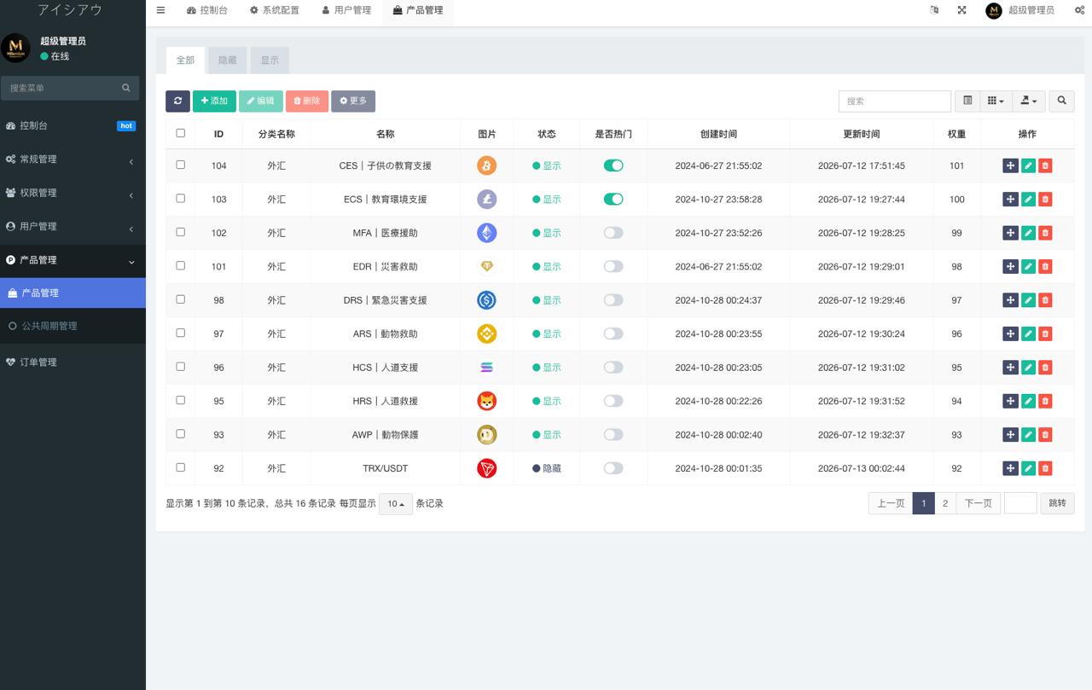Click the trash icon for row 101
Viewport: 1092px width, 690px height.
tap(1045, 266)
